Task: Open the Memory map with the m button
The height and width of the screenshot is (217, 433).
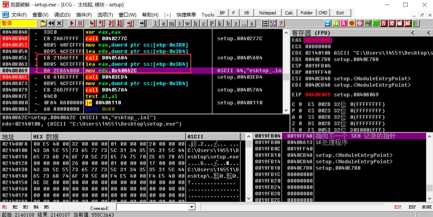Action: click(172, 24)
